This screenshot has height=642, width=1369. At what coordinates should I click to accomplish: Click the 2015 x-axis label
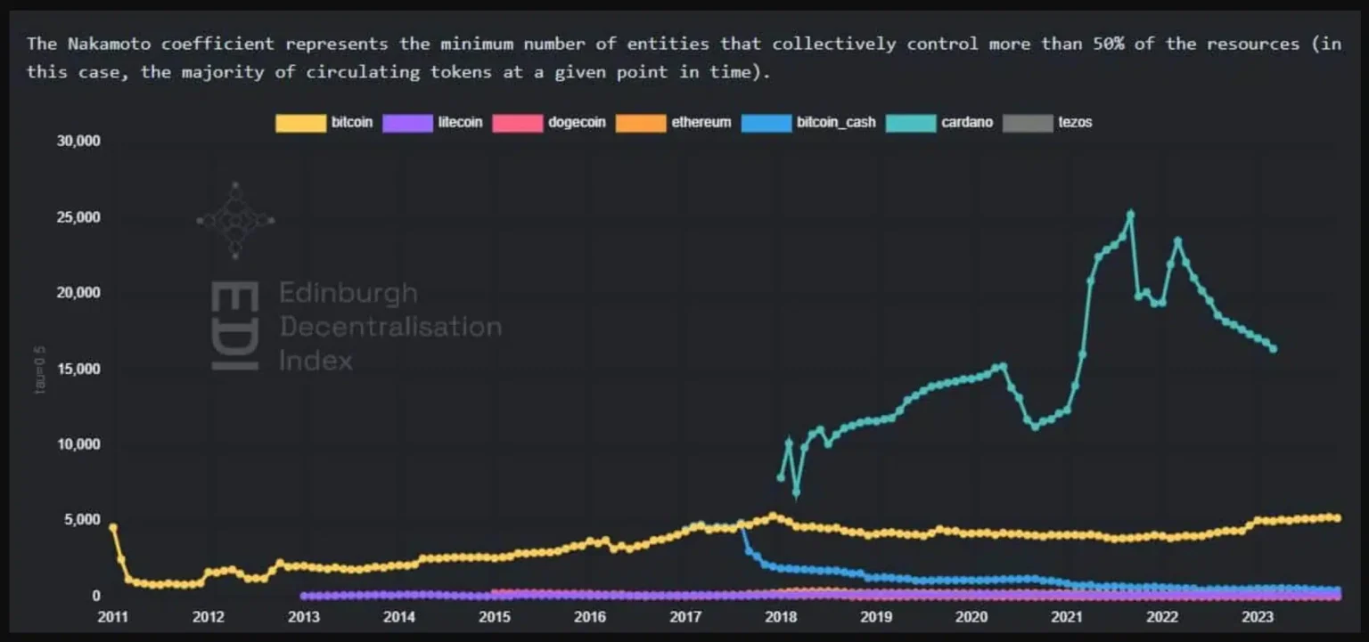pyautogui.click(x=494, y=617)
